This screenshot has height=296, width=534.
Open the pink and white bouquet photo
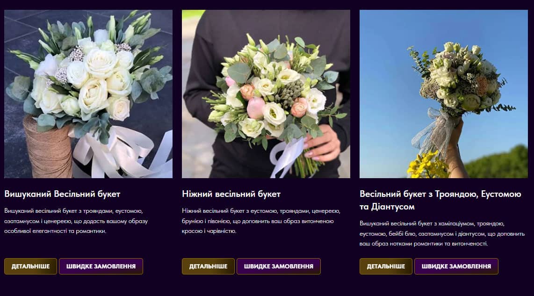266,94
